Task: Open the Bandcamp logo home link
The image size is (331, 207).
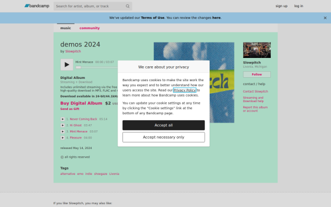Action: pos(37,6)
